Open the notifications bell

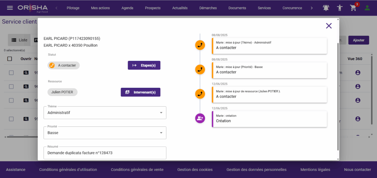point(326,8)
